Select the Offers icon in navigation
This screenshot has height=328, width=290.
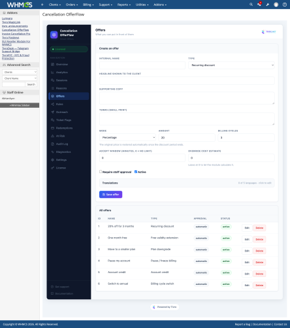52,96
